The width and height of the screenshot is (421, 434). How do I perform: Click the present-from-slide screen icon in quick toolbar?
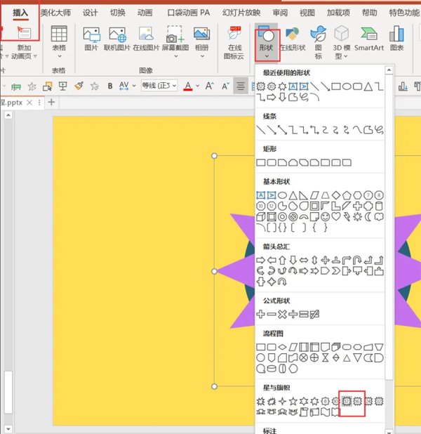[62, 86]
